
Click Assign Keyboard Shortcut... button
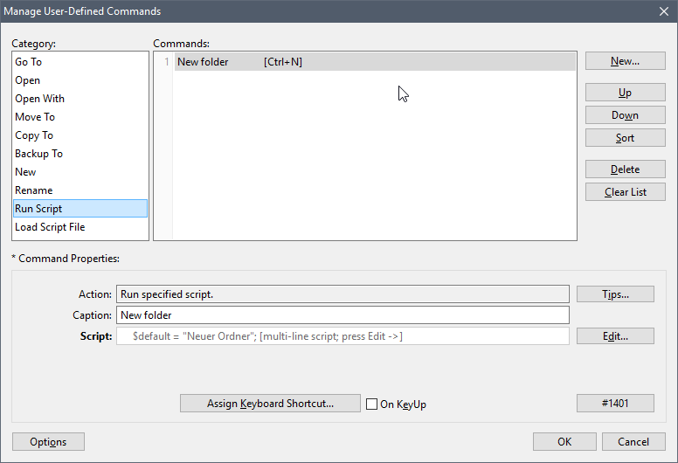(270, 404)
